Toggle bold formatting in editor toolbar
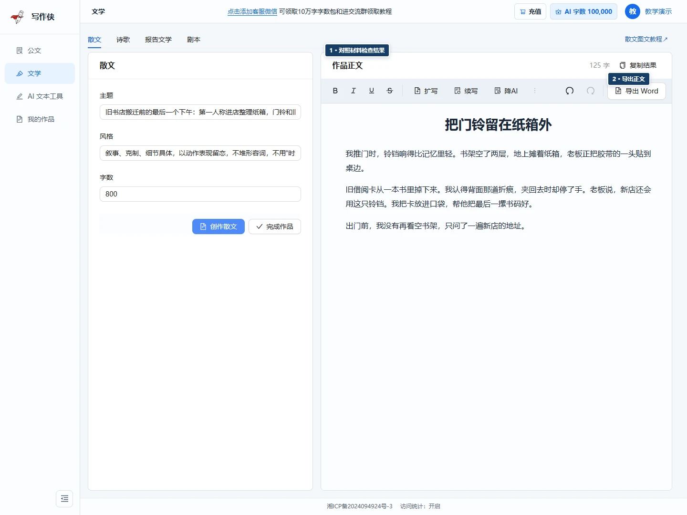 point(335,91)
